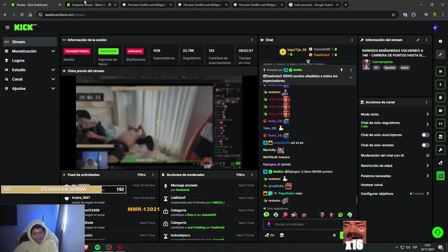Open the Filtro dropdown in Feed de actividades

pyautogui.click(x=141, y=175)
